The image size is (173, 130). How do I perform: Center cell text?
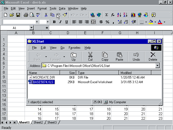click(x=81, y=22)
